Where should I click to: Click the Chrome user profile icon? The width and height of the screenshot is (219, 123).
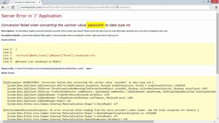pyautogui.click(x=4, y=2)
